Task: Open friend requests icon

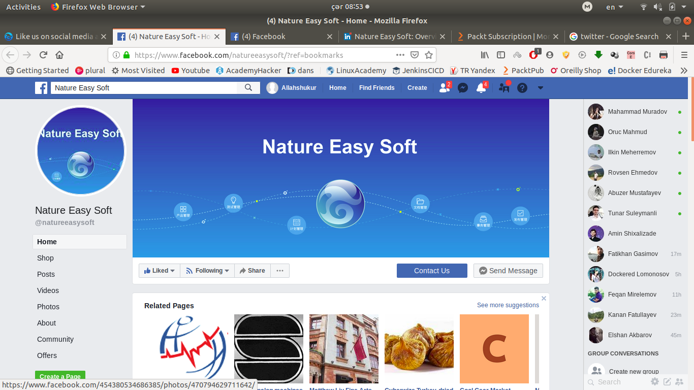Action: [445, 88]
